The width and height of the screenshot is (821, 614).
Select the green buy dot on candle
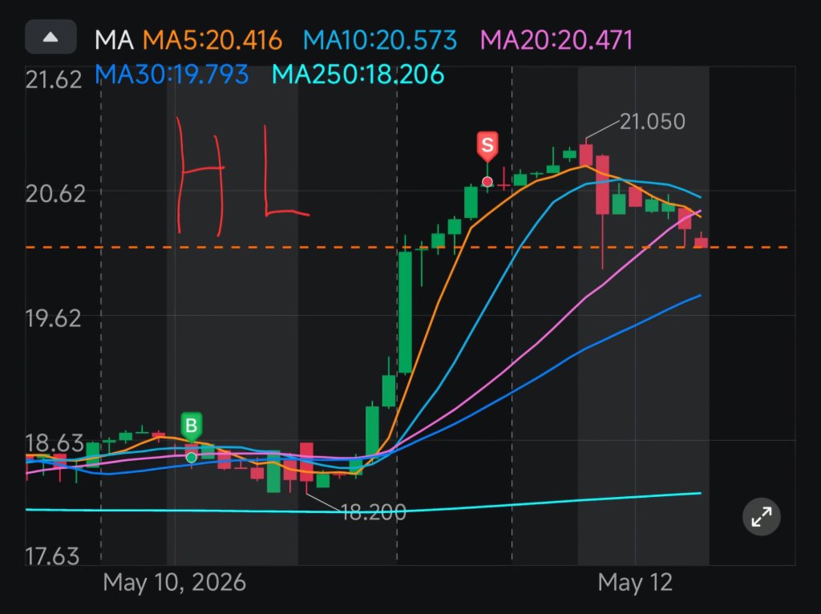coord(191,458)
